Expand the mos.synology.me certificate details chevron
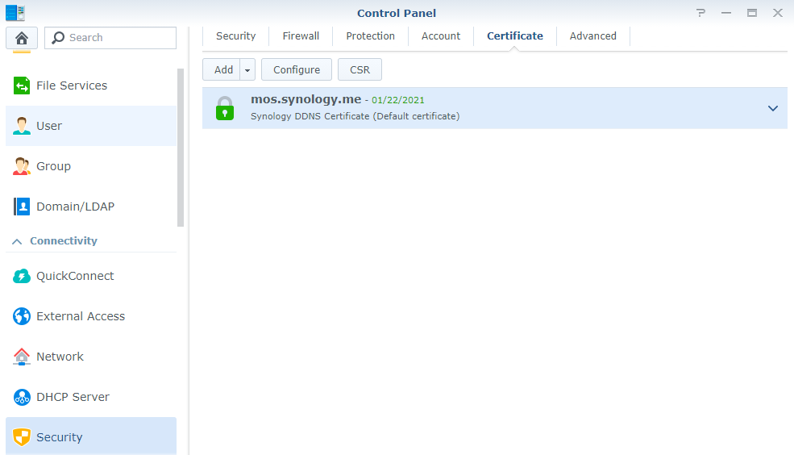The height and width of the screenshot is (455, 794). (772, 108)
